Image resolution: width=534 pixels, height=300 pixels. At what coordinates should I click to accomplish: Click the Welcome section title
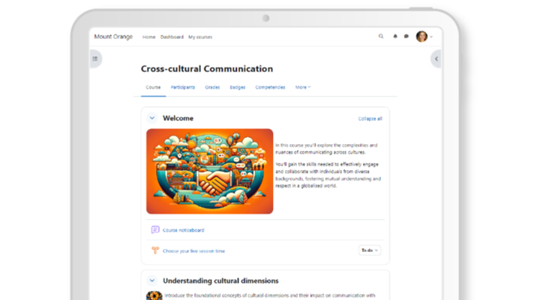pos(178,118)
